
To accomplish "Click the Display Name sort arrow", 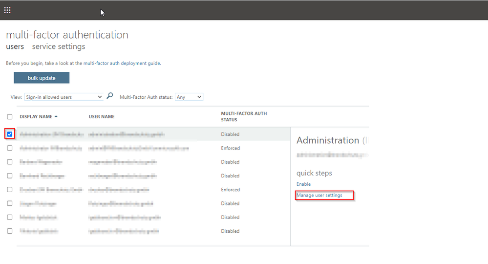I will pyautogui.click(x=56, y=116).
